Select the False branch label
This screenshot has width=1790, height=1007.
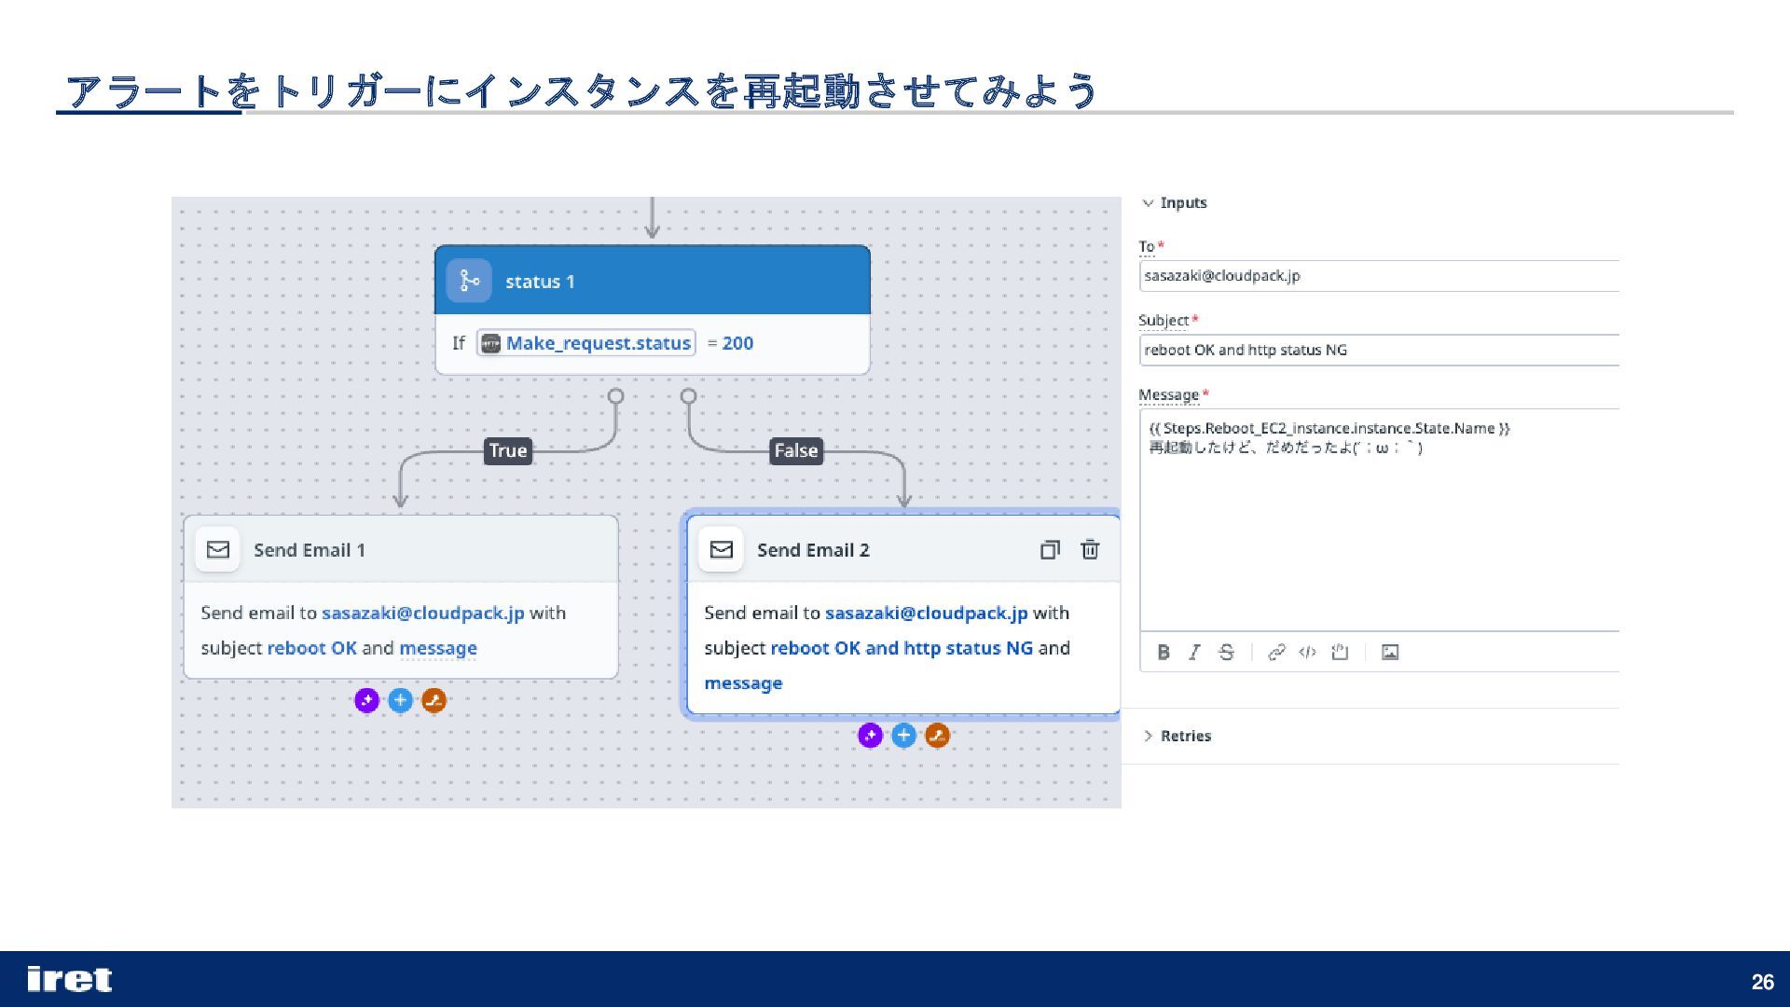click(796, 450)
